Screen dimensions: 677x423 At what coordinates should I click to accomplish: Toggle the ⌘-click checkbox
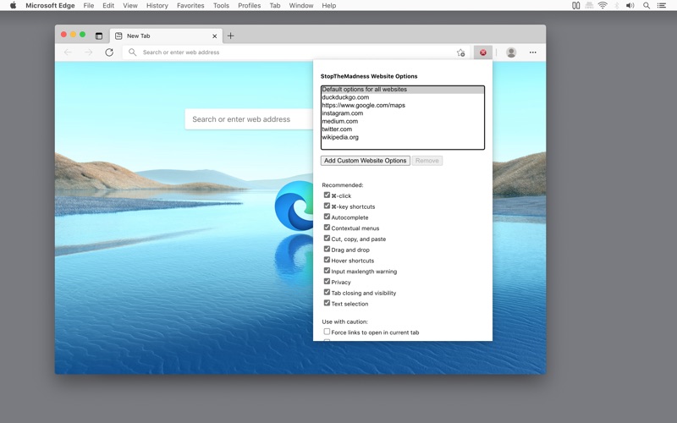coord(327,195)
